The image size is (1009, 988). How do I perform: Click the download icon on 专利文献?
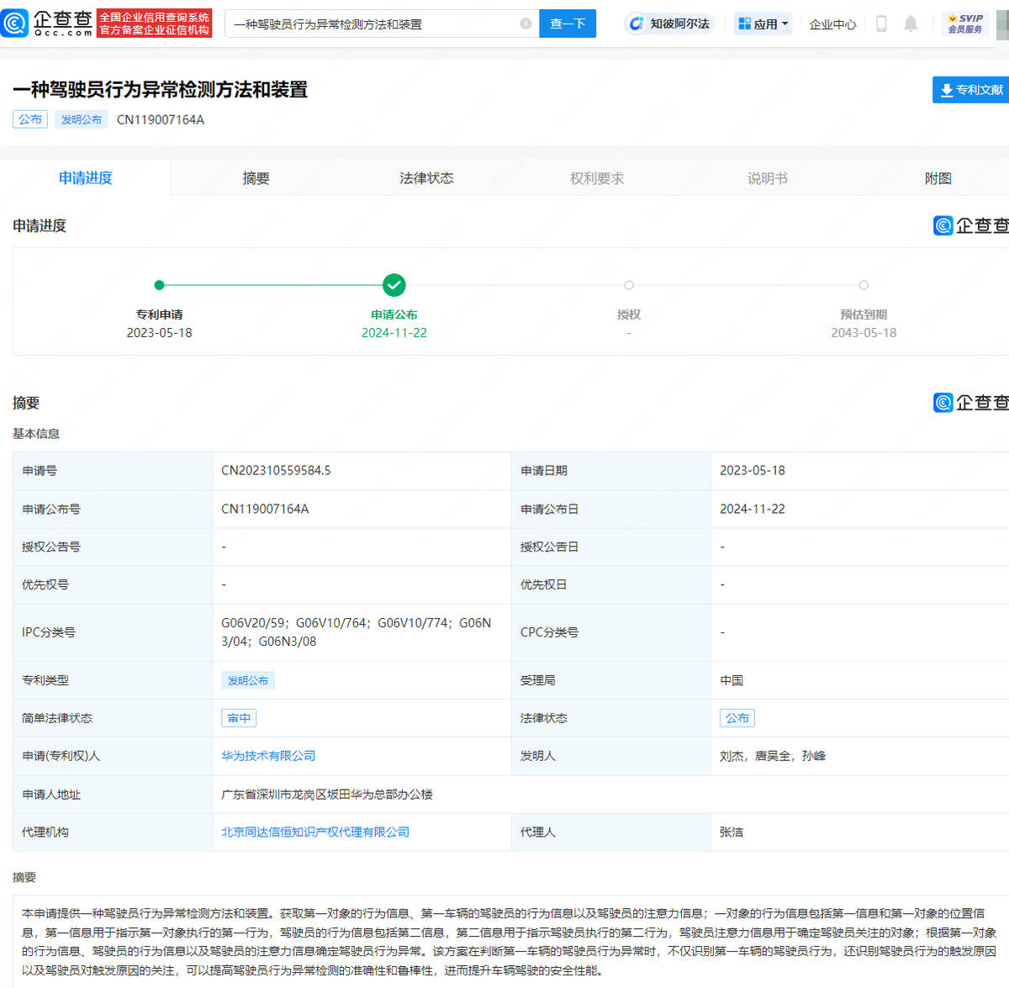pos(945,89)
